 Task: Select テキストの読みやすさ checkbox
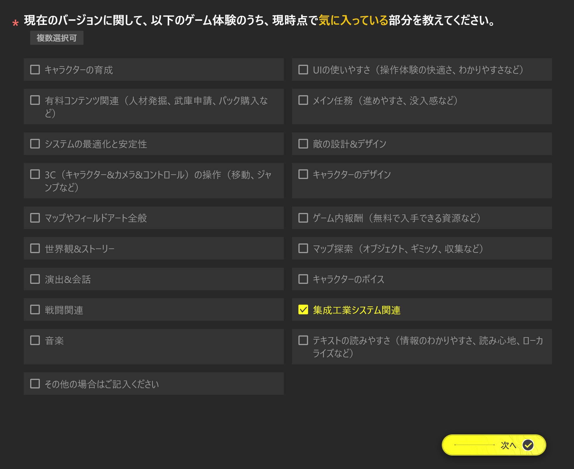coord(303,340)
